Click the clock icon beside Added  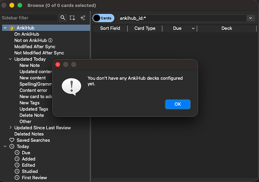[x=17, y=159]
